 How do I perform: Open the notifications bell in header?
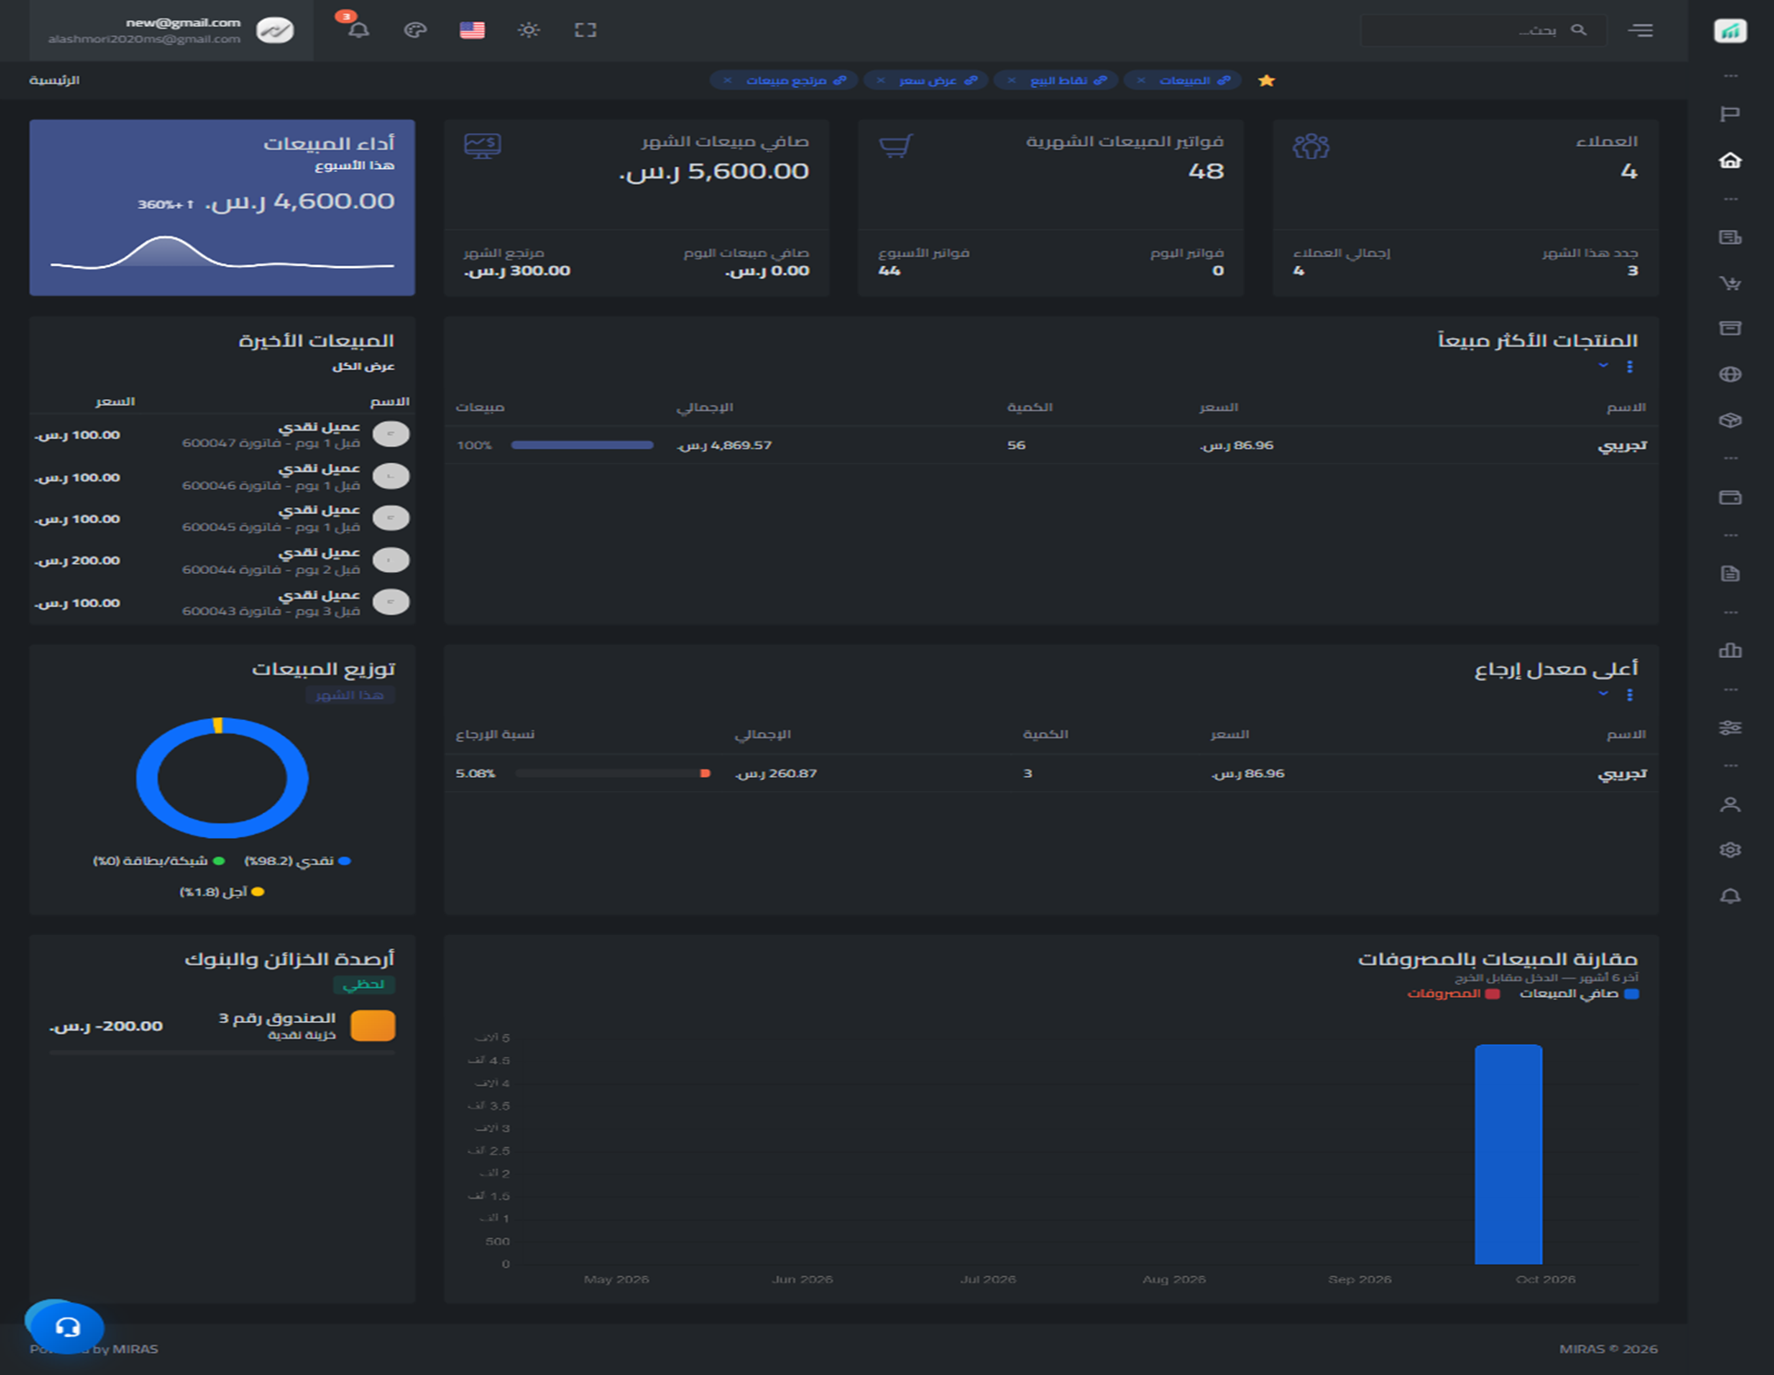point(358,30)
